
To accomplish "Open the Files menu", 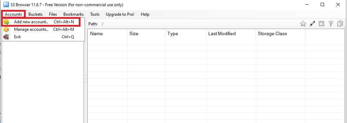I will tap(53, 14).
